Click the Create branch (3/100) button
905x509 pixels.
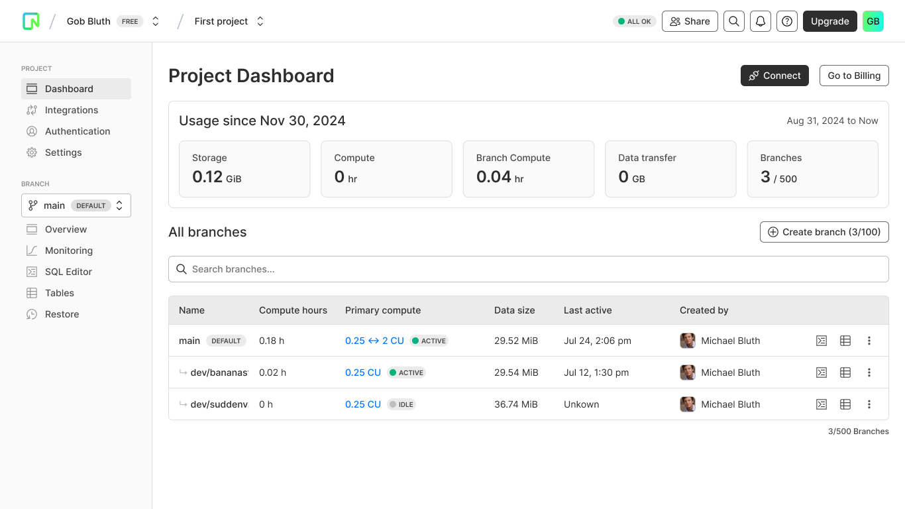click(824, 232)
